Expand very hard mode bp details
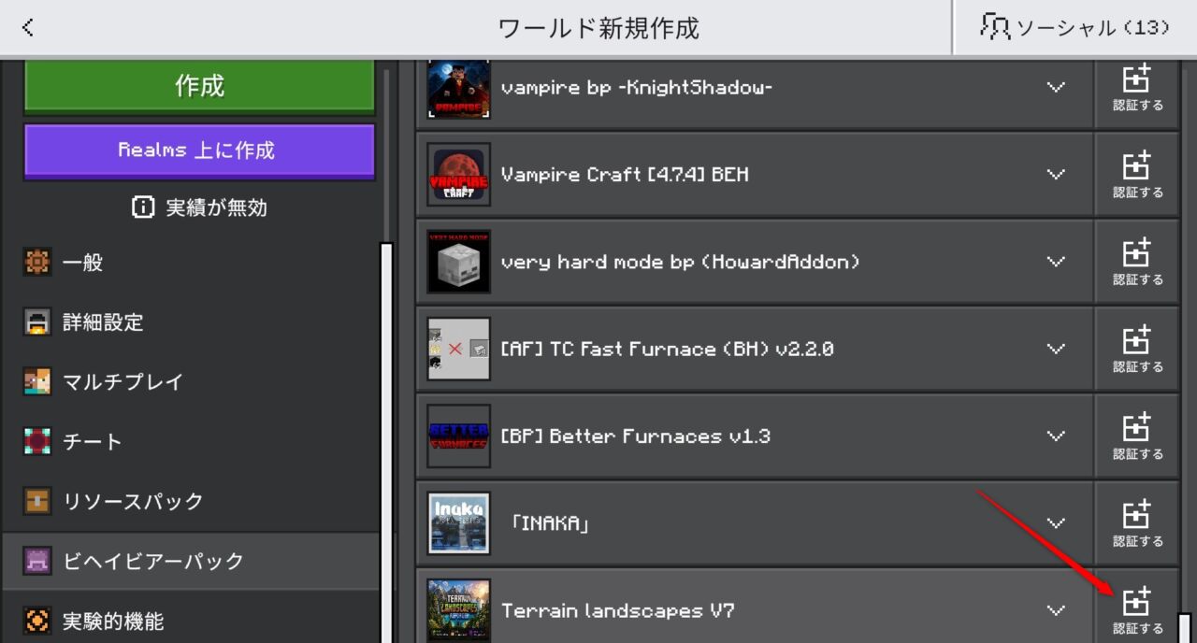 pos(1056,262)
